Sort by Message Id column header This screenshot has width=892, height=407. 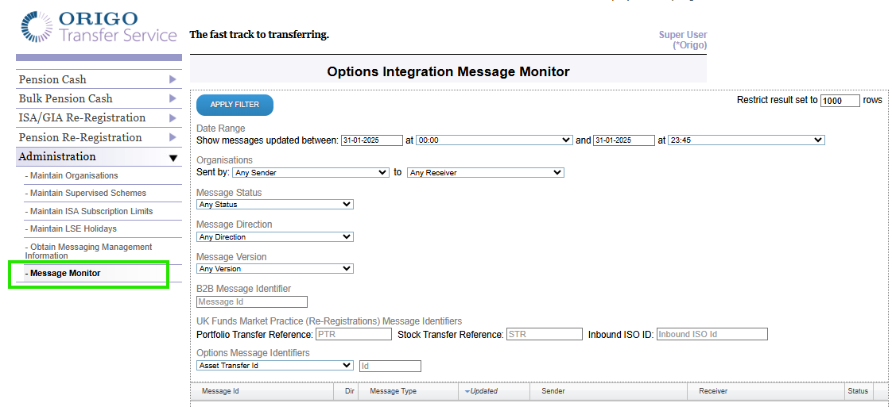tap(220, 391)
